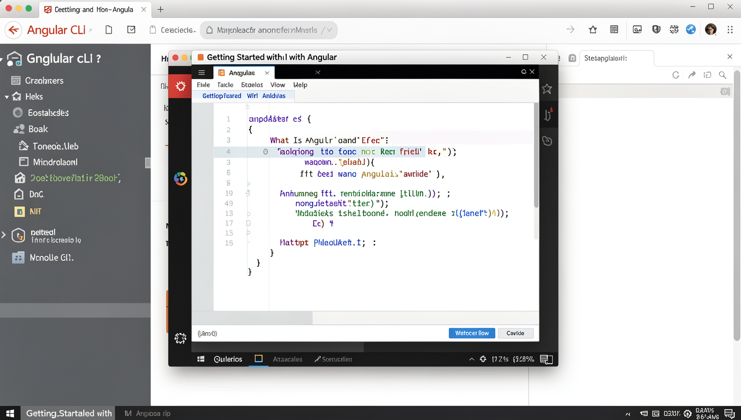Open new browser tab with plus button
The width and height of the screenshot is (741, 420).
click(x=161, y=9)
